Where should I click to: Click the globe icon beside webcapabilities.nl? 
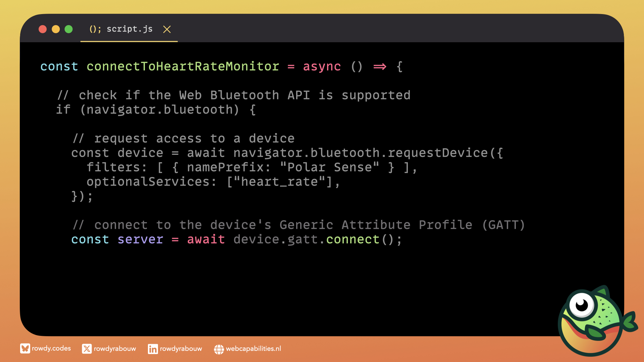tap(219, 349)
